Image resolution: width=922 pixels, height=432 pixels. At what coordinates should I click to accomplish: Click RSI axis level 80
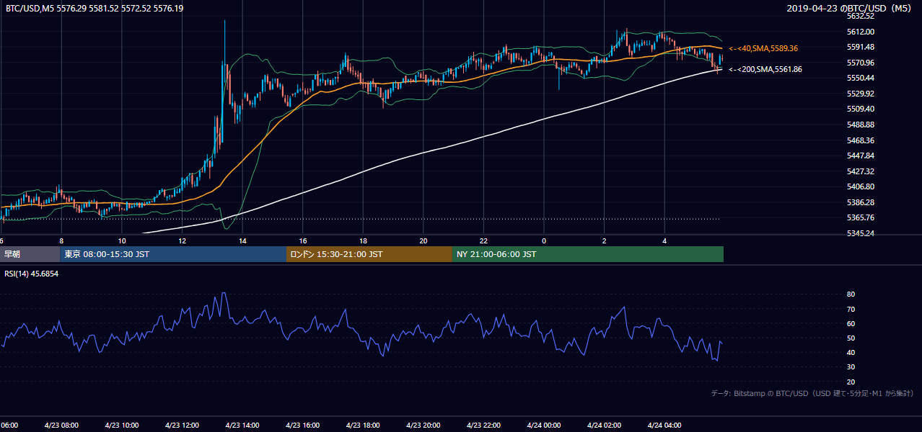pyautogui.click(x=851, y=294)
